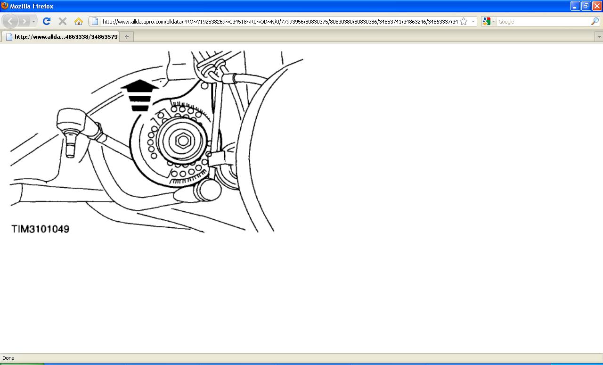
Task: Click the Done status bar text
Action: tap(8, 358)
